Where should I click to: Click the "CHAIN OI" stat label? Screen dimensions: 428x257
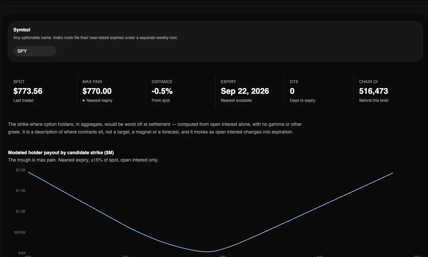[x=368, y=81]
